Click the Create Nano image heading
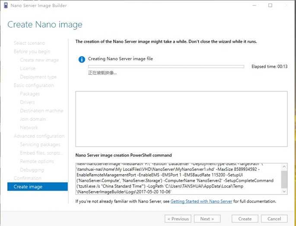 [45, 25]
